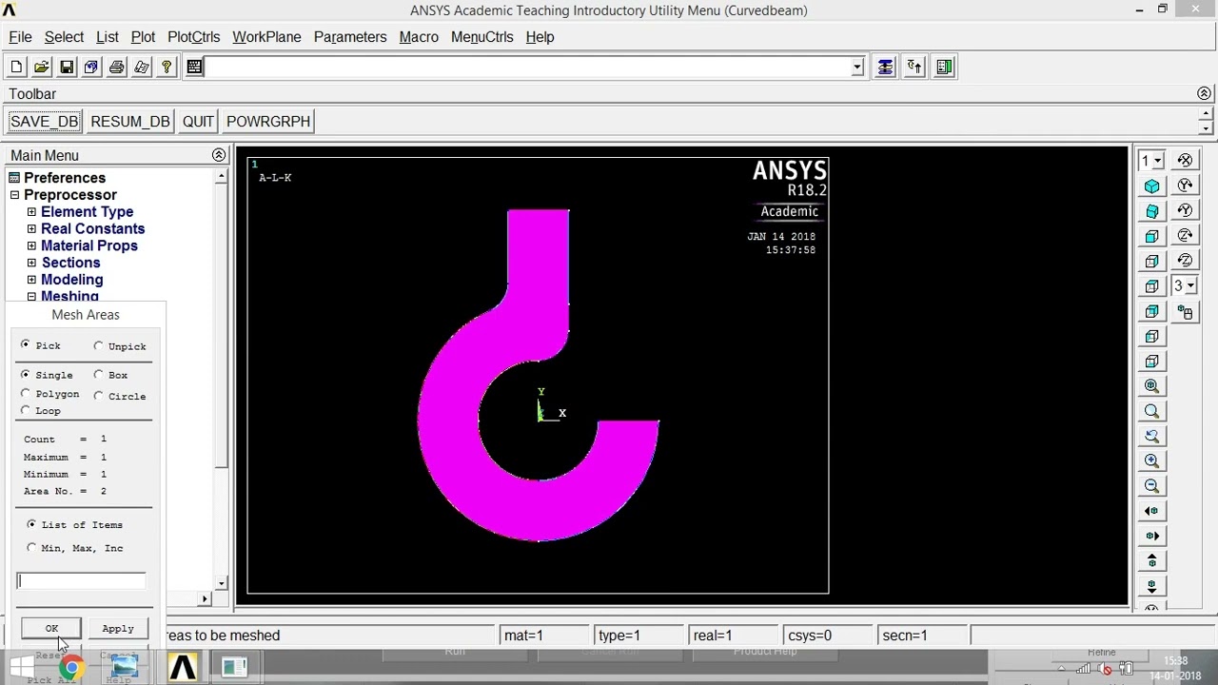
Task: Click the New Analysis icon
Action: [x=16, y=67]
